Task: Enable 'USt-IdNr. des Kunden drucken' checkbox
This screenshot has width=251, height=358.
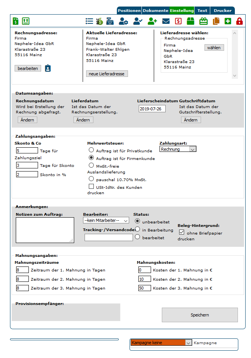Action: click(x=91, y=186)
